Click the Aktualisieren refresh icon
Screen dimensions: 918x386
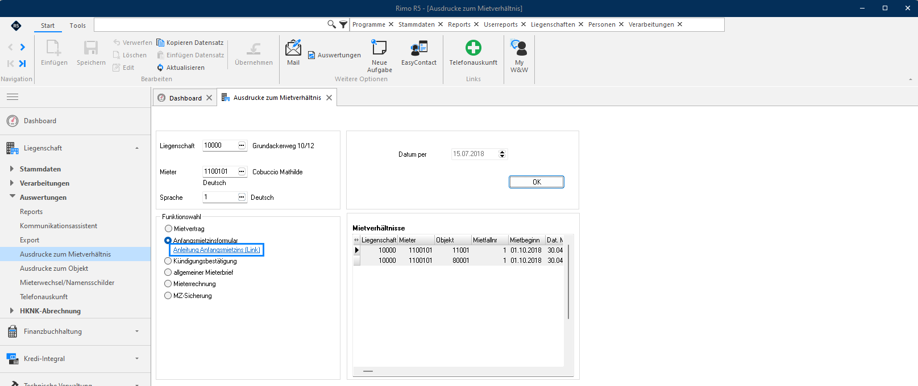click(160, 68)
